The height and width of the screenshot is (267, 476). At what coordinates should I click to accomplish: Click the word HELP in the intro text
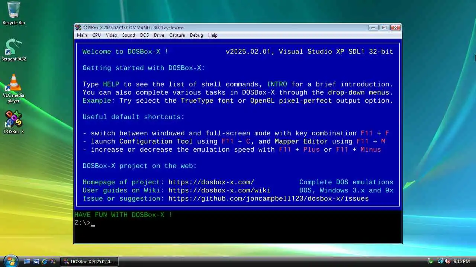tap(111, 84)
